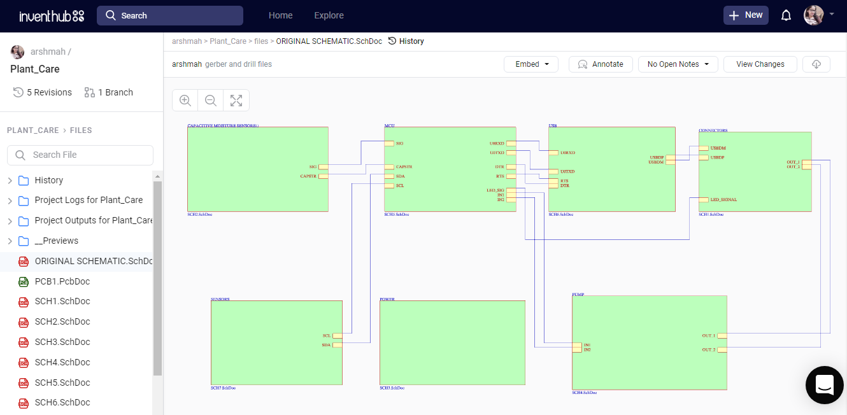Image resolution: width=847 pixels, height=415 pixels.
Task: View the 1 Branch list
Action: tap(108, 92)
